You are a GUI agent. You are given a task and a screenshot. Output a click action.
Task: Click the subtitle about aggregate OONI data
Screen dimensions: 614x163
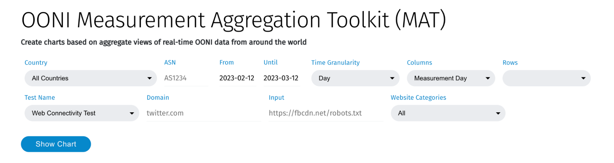pos(163,42)
